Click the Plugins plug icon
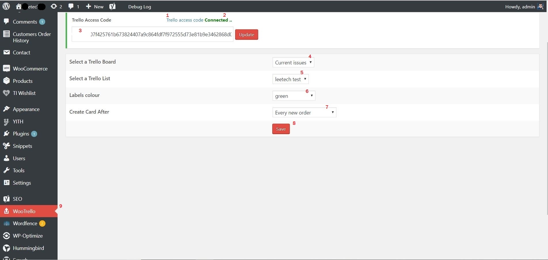Screen dimensions: 548x260 click(6, 134)
